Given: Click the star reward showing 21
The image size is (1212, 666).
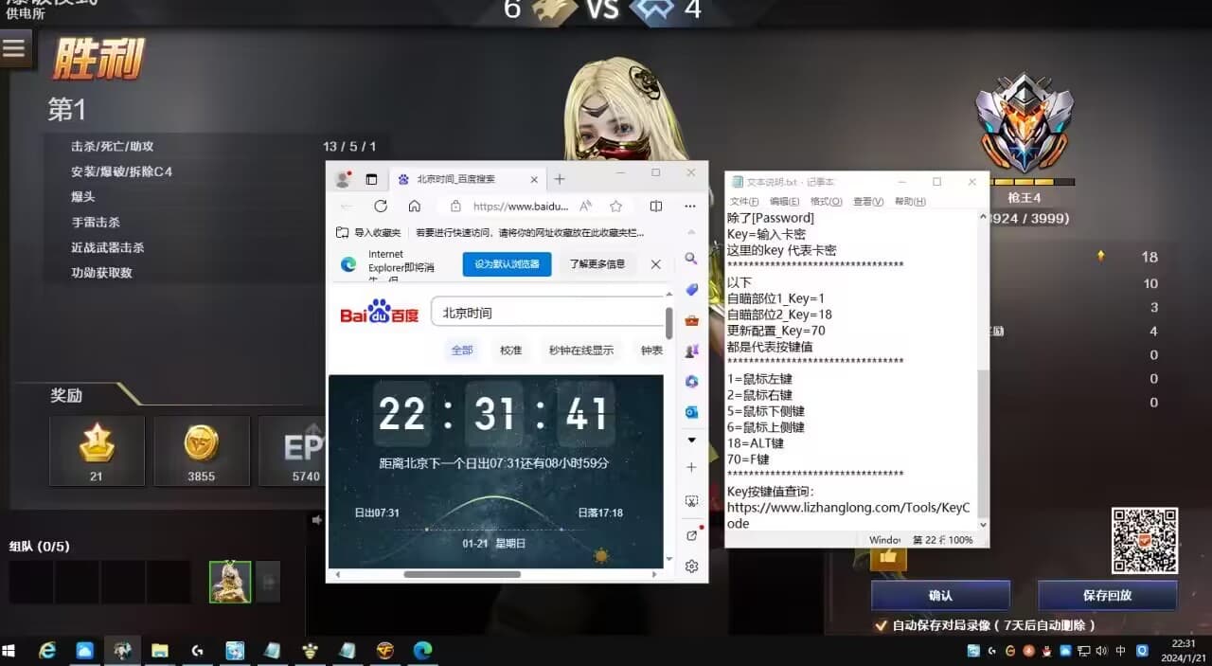Looking at the screenshot, I should [97, 451].
